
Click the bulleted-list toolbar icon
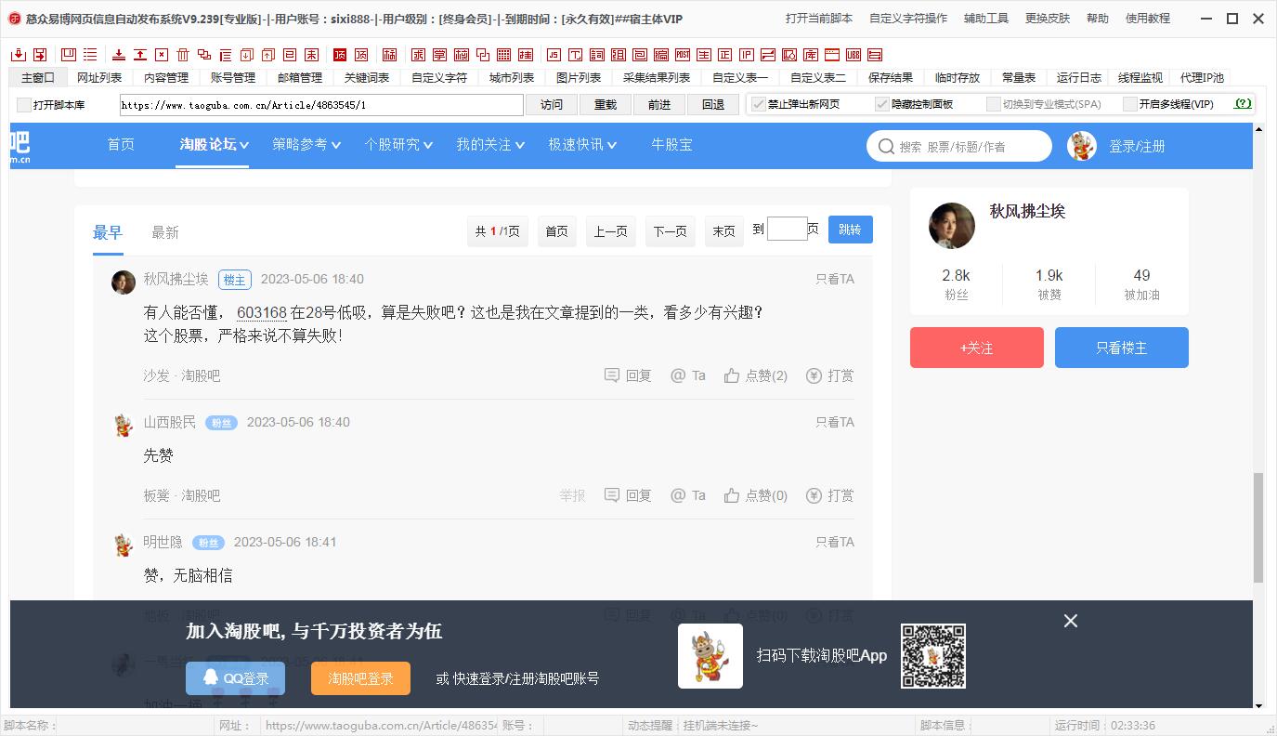(89, 55)
